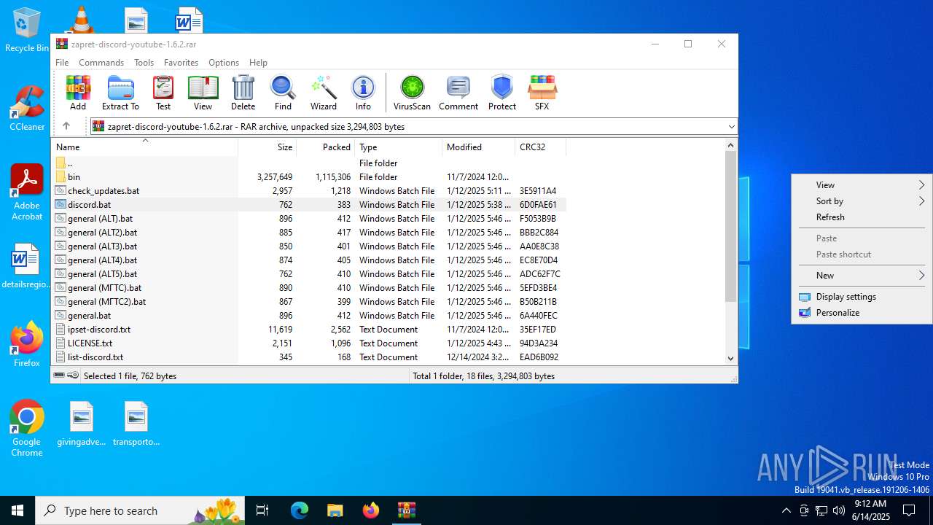
Task: Click the Extract To toolbar icon
Action: [x=120, y=93]
